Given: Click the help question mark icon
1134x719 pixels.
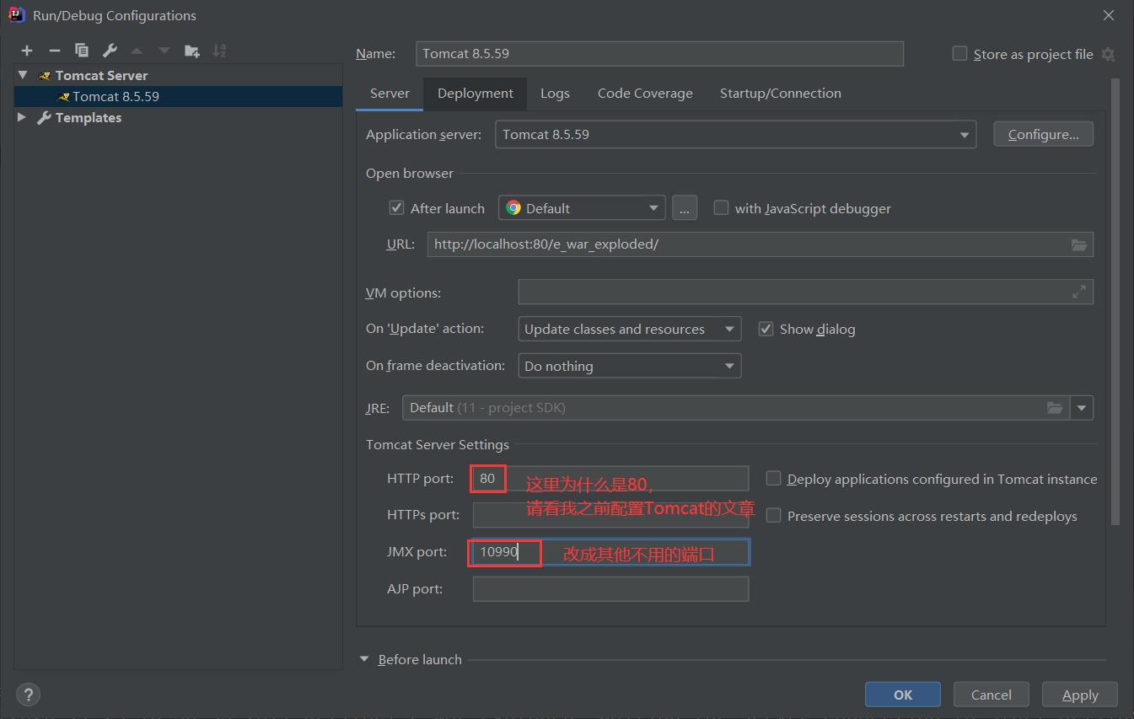Looking at the screenshot, I should (x=28, y=695).
